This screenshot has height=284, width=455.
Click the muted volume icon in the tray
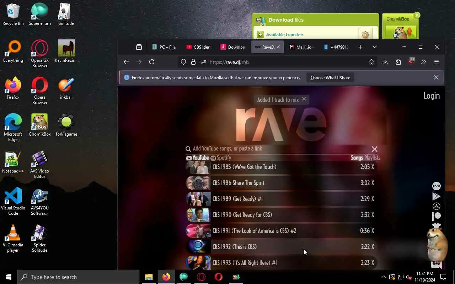pyautogui.click(x=409, y=277)
